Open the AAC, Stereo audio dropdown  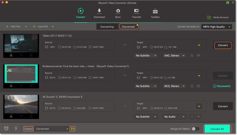[x=174, y=56]
